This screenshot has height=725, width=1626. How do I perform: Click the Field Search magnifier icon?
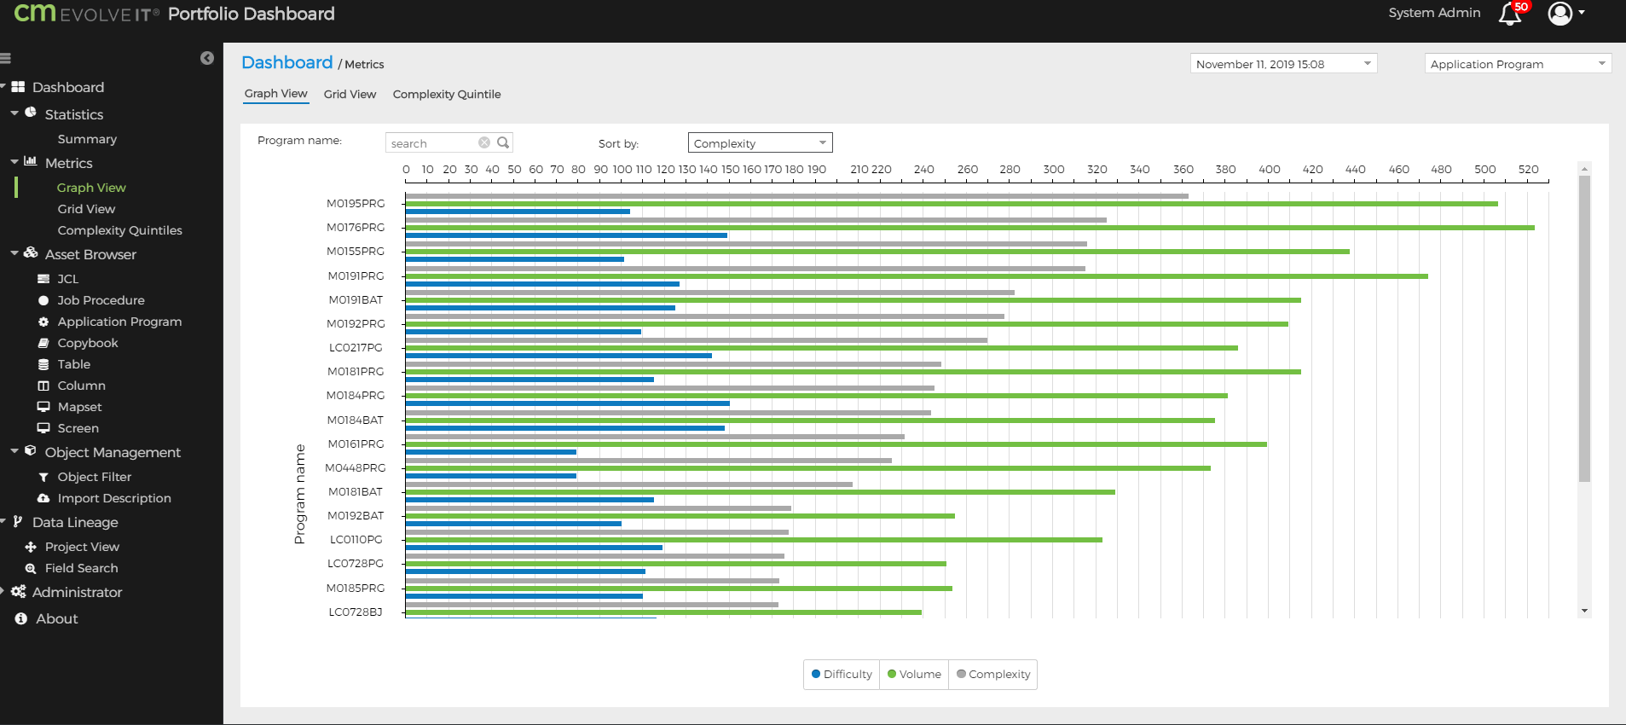[31, 568]
